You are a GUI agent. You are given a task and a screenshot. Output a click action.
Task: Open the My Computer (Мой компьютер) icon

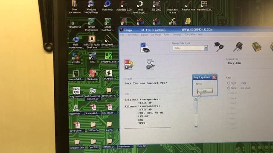(76, 42)
